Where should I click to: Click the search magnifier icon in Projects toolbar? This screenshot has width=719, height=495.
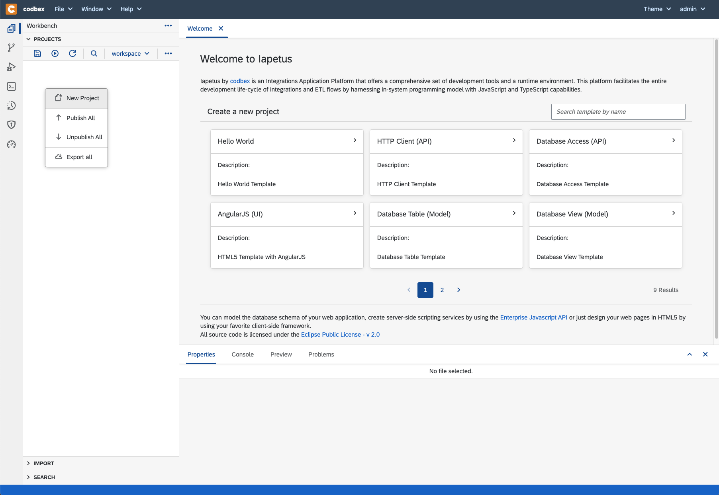pos(94,53)
